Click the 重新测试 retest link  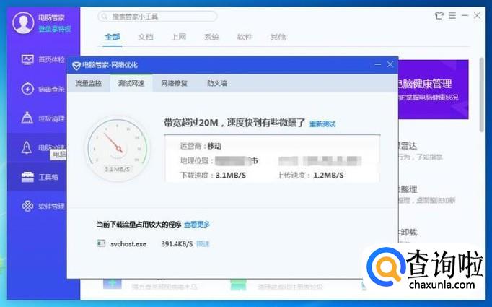tap(322, 124)
